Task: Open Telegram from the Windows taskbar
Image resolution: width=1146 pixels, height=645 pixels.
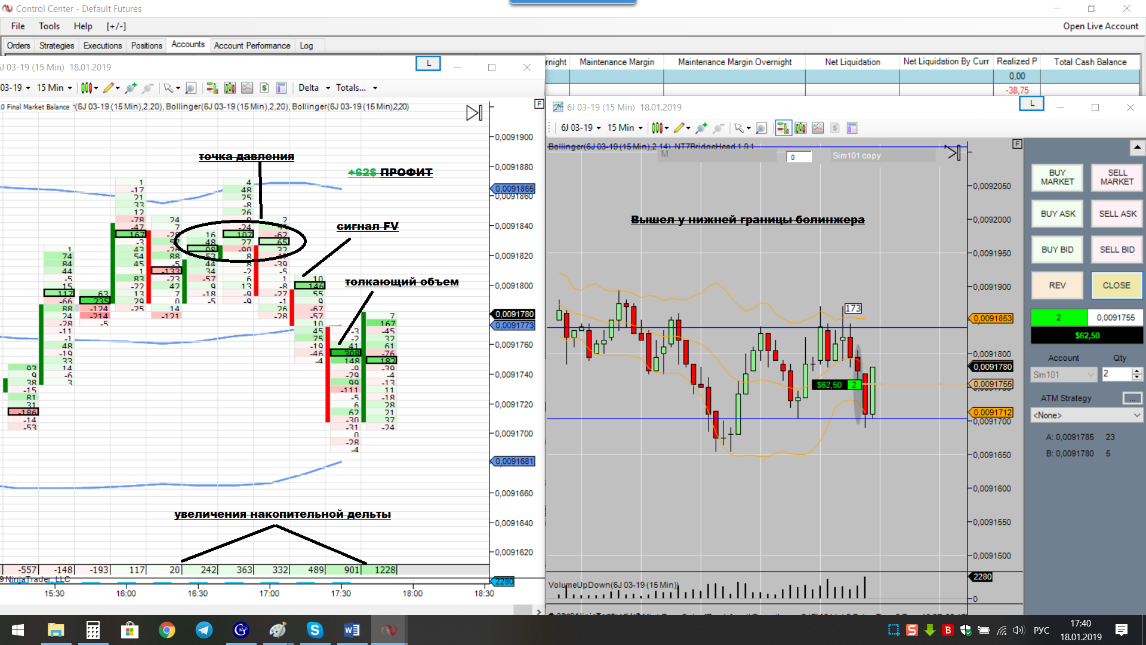Action: [204, 630]
